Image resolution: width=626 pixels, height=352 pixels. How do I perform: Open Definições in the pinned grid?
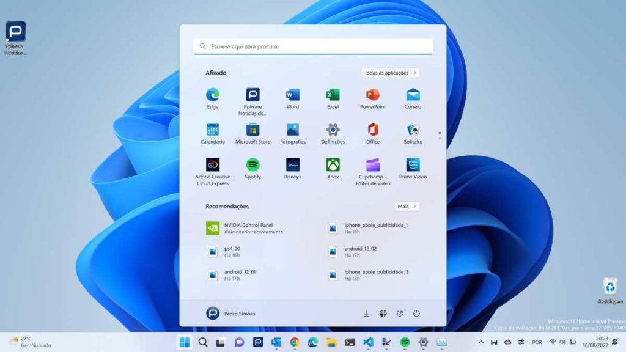[x=333, y=133]
